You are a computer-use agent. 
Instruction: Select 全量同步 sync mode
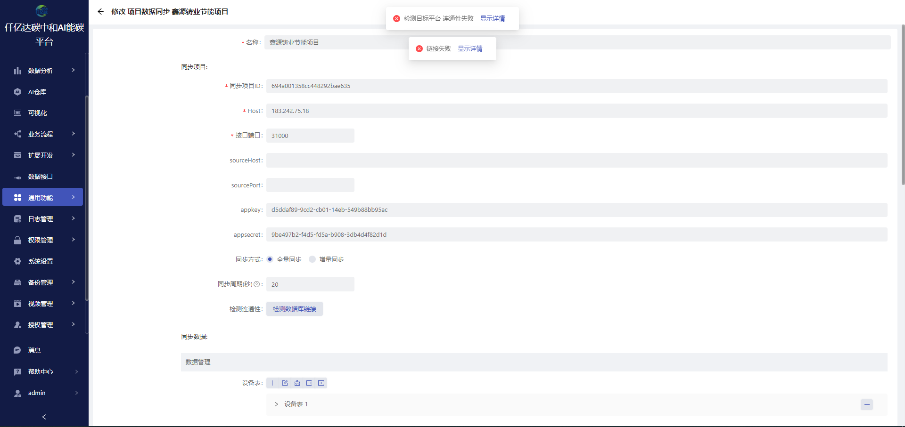(270, 259)
